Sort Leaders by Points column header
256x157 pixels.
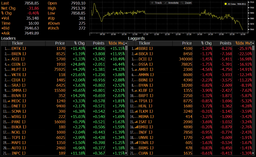click(x=95, y=43)
